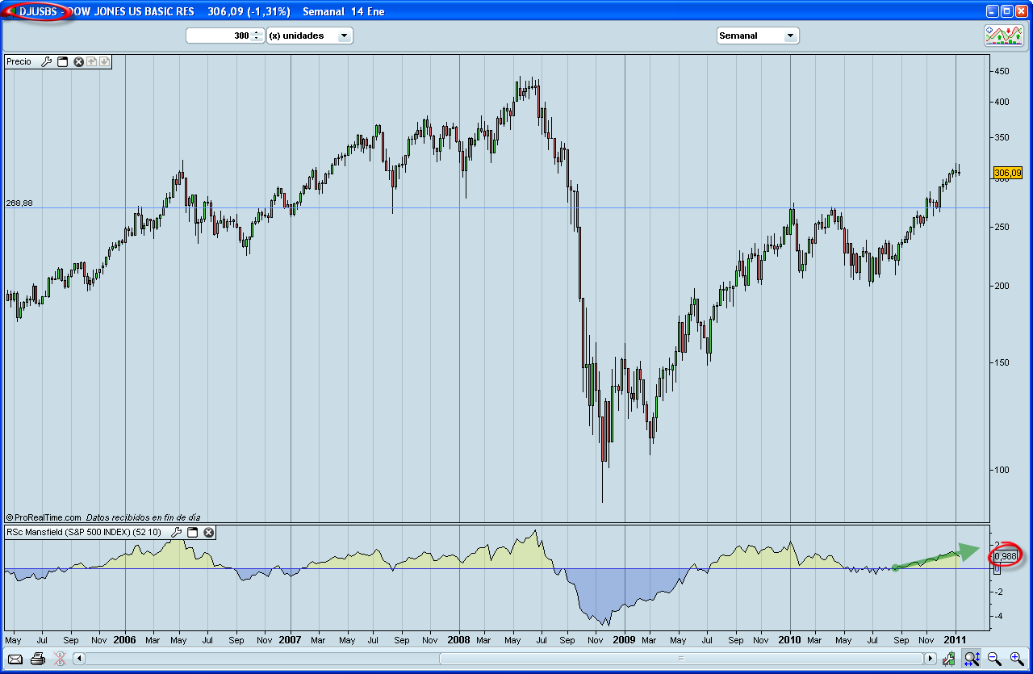
Task: Open RSc Mansfield indicator wrench settings
Action: 176,532
